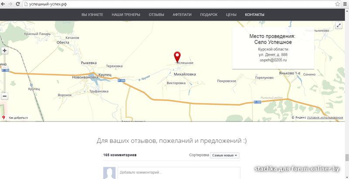Click the Новоивановка map label
Screen dimensions: 349x179
tap(85, 77)
